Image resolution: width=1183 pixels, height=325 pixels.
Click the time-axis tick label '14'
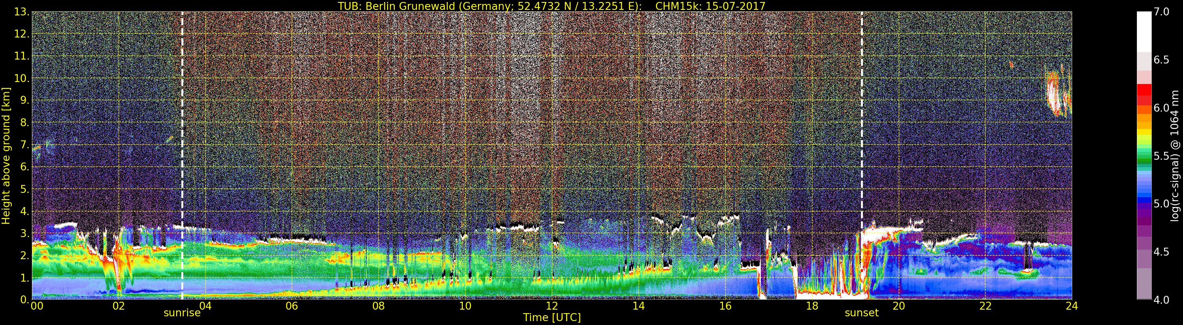638,306
